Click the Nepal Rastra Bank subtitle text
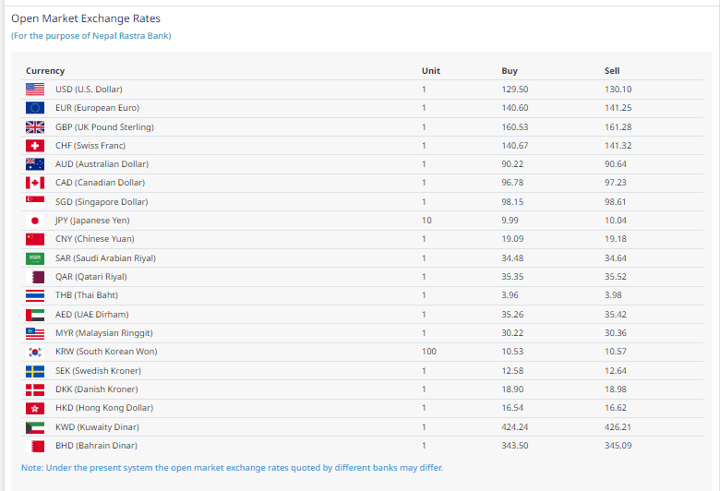The width and height of the screenshot is (720, 491). [x=90, y=36]
